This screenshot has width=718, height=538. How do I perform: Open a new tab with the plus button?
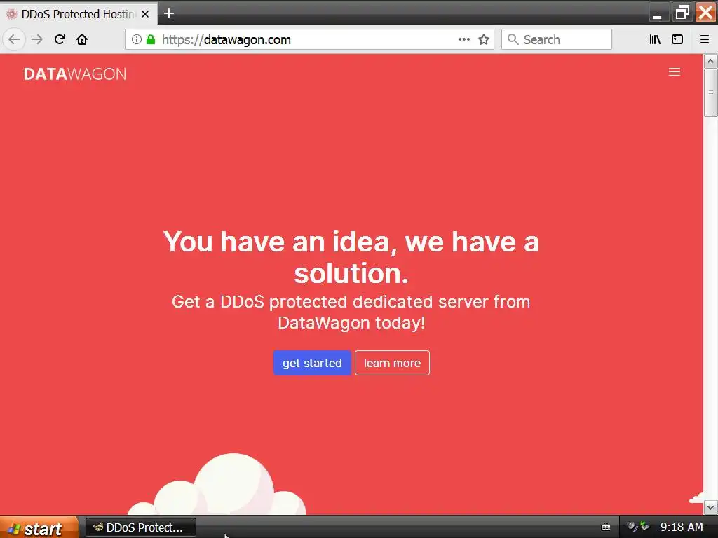[169, 14]
